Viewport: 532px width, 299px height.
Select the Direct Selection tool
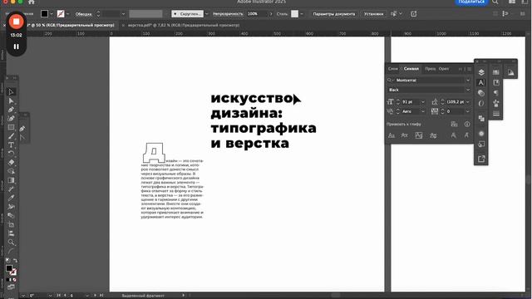[x=11, y=100]
